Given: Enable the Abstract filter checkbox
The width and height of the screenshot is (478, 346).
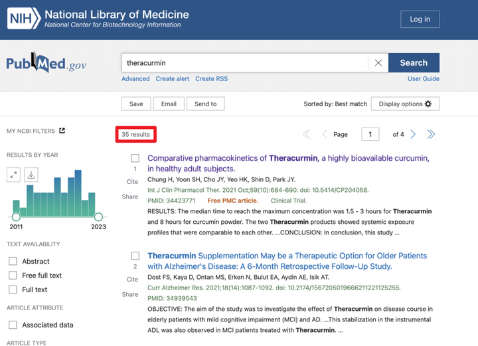Looking at the screenshot, I should 13,261.
